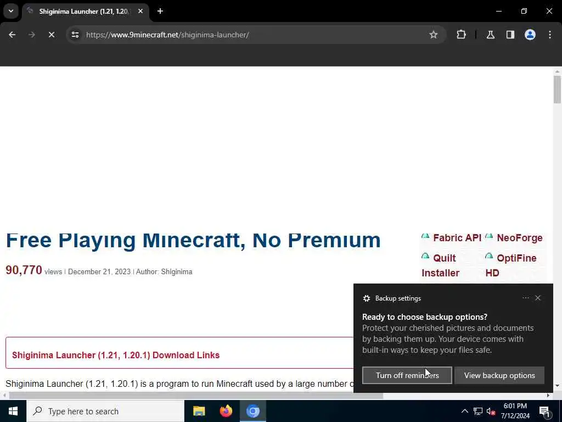The width and height of the screenshot is (562, 422).
Task: Go back to the previous page
Action: pyautogui.click(x=12, y=35)
